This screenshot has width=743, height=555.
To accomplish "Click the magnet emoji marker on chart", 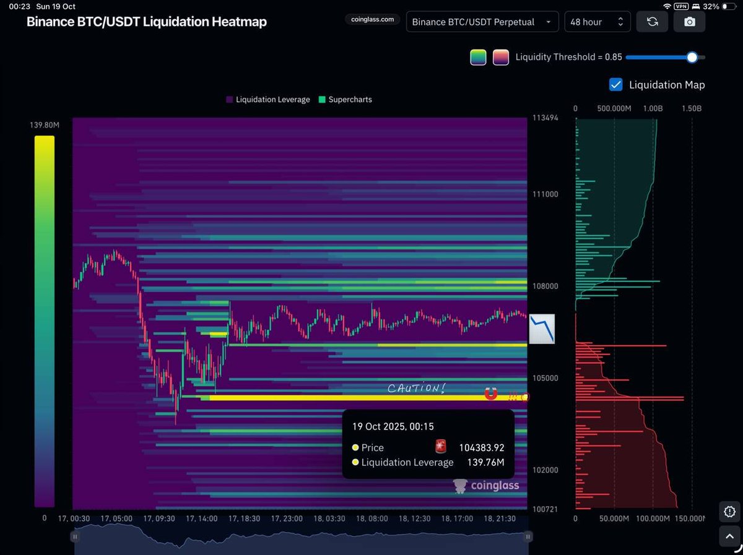I will tap(491, 394).
